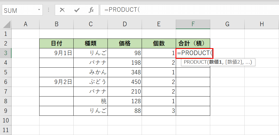The image size is (279, 135).
Task: Select row 9 header
Action: click(6, 111)
